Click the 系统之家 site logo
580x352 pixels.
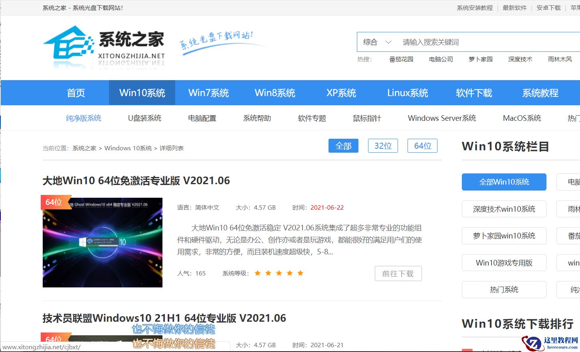click(104, 44)
